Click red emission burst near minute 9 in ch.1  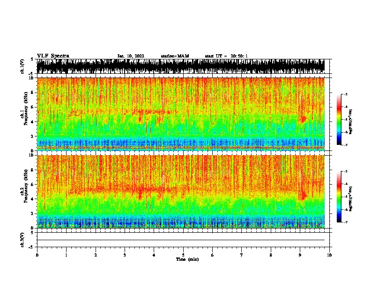[303, 119]
